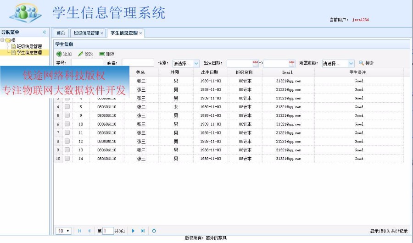Open the end birth date calendar icon

(x=291, y=63)
